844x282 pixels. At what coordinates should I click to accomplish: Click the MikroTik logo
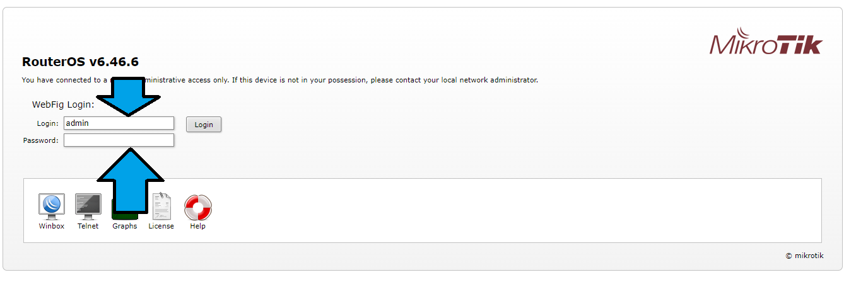(x=766, y=42)
